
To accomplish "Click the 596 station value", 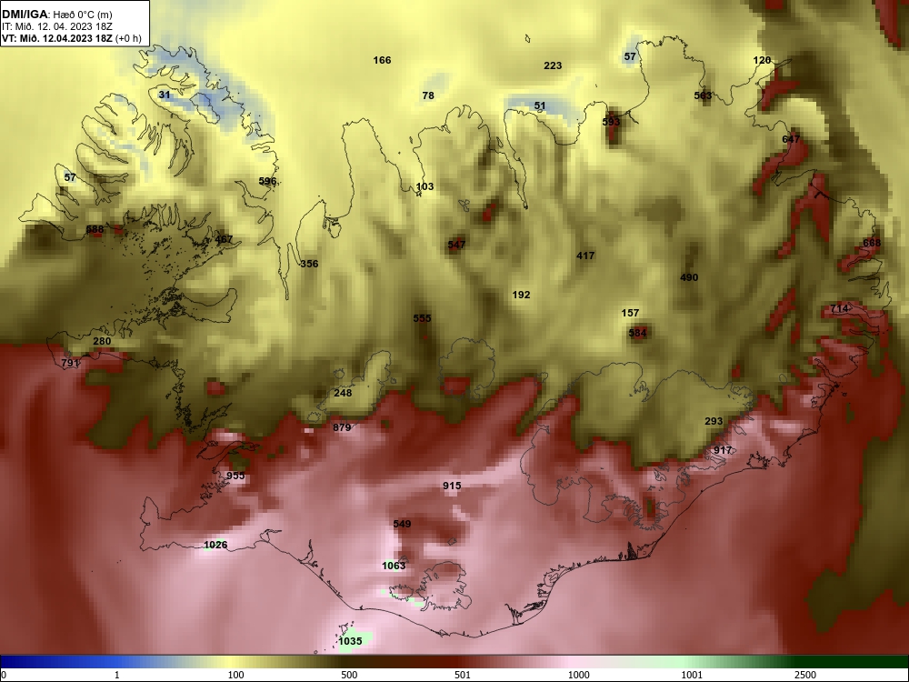I will (x=267, y=182).
